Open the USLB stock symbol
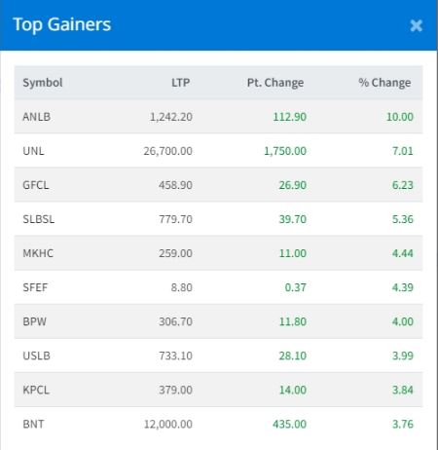 (x=37, y=356)
